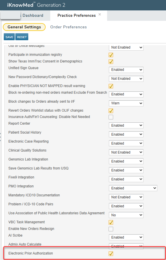Select the General Settings tab

click(24, 27)
